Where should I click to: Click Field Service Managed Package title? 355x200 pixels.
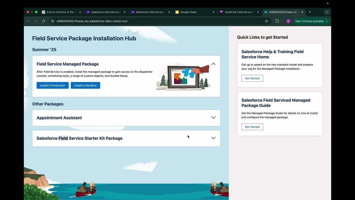pyautogui.click(x=68, y=64)
